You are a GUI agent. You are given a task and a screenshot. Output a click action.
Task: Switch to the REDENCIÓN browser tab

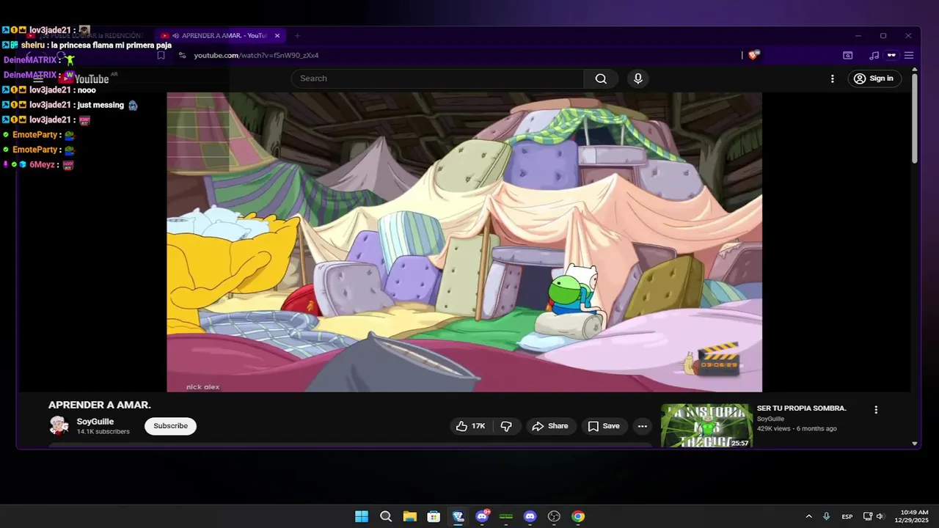tap(88, 35)
